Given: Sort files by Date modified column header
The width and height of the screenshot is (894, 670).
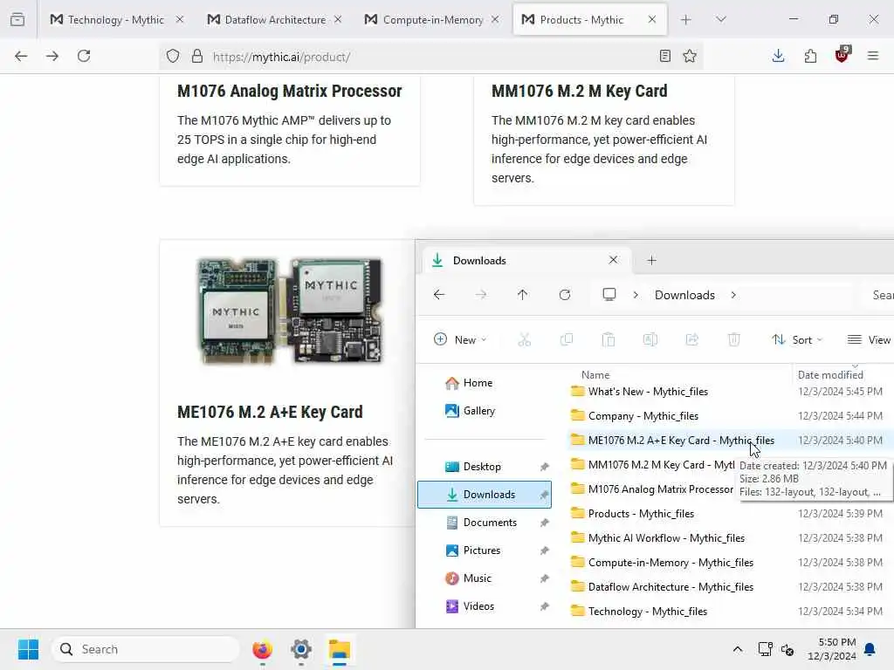Looking at the screenshot, I should (x=830, y=375).
